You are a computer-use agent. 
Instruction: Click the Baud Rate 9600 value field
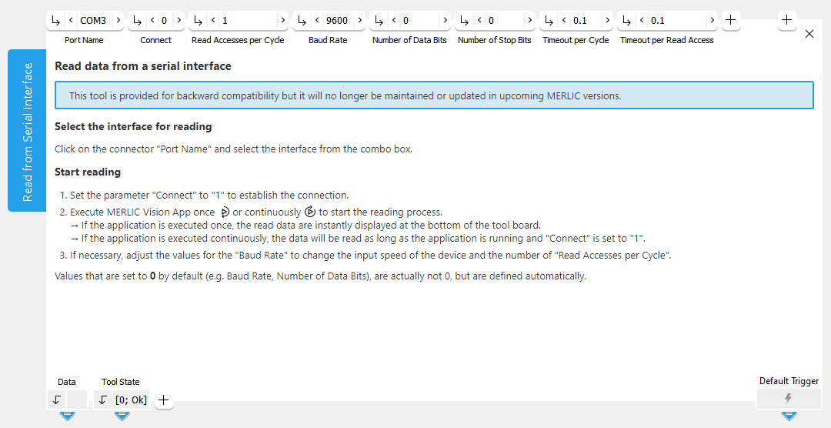[x=337, y=21]
